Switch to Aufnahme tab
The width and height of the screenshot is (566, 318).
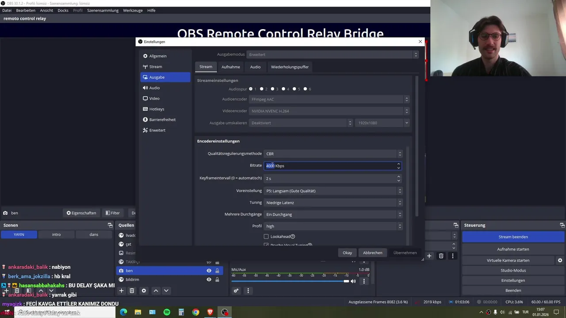(x=231, y=67)
